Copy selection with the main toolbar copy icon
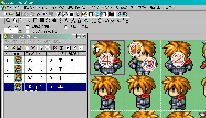 [x=45, y=14]
